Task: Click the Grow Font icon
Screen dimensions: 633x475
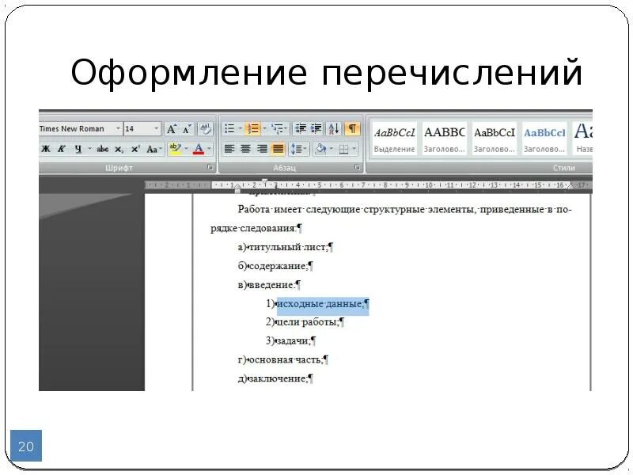Action: pos(171,129)
